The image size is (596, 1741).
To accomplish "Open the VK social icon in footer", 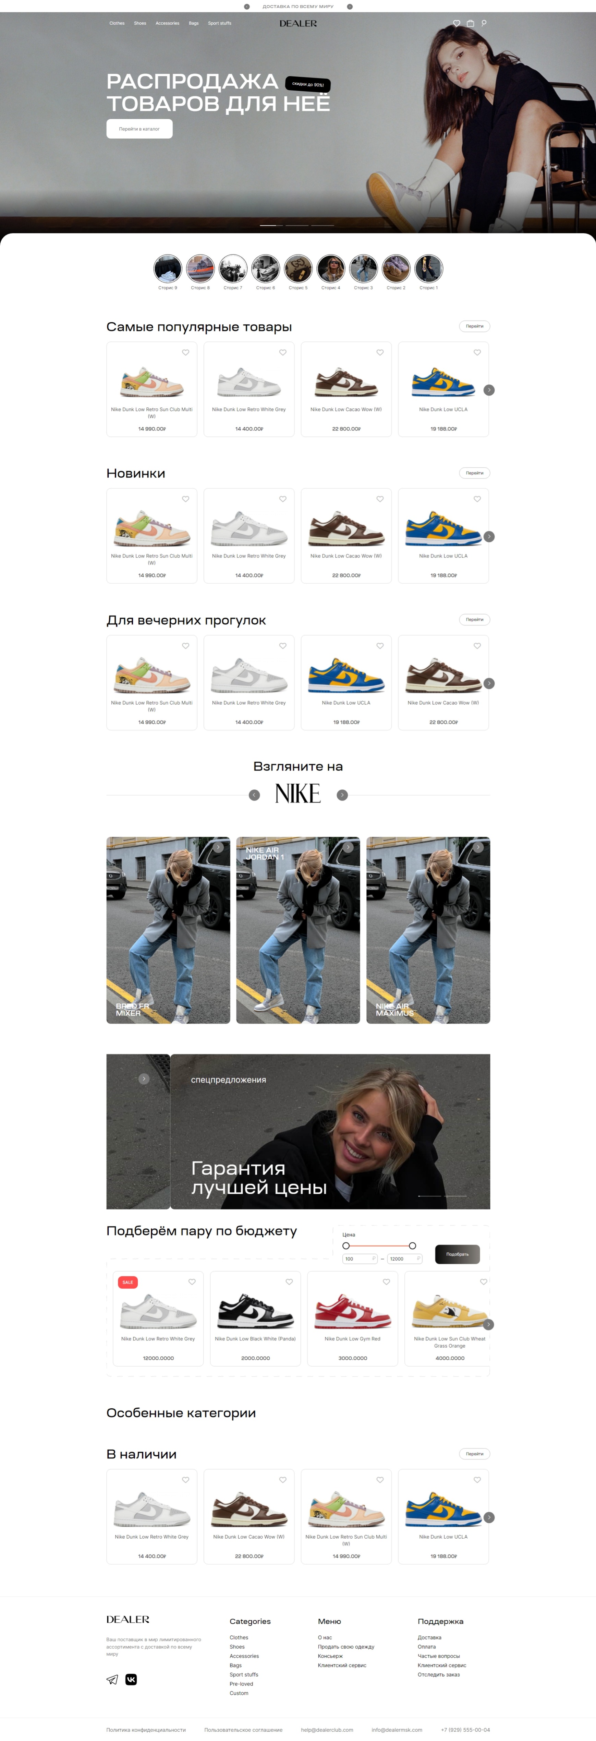I will point(131,1680).
